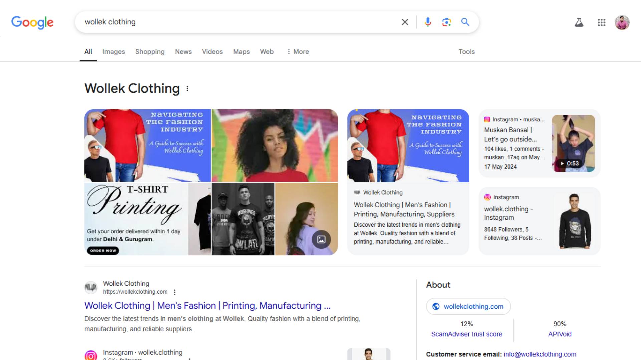
Task: Open the Videos tab
Action: click(x=212, y=52)
